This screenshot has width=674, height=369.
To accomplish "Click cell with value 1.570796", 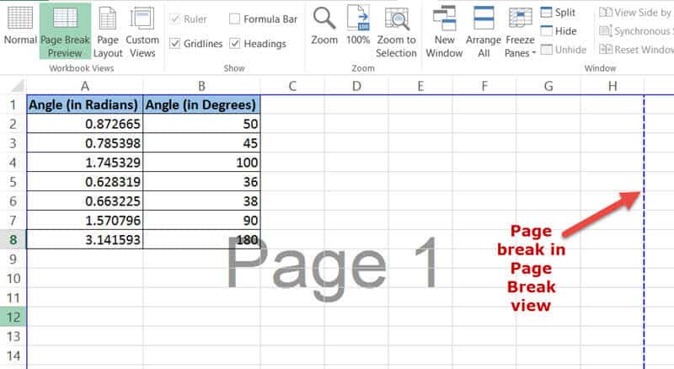I will 85,220.
